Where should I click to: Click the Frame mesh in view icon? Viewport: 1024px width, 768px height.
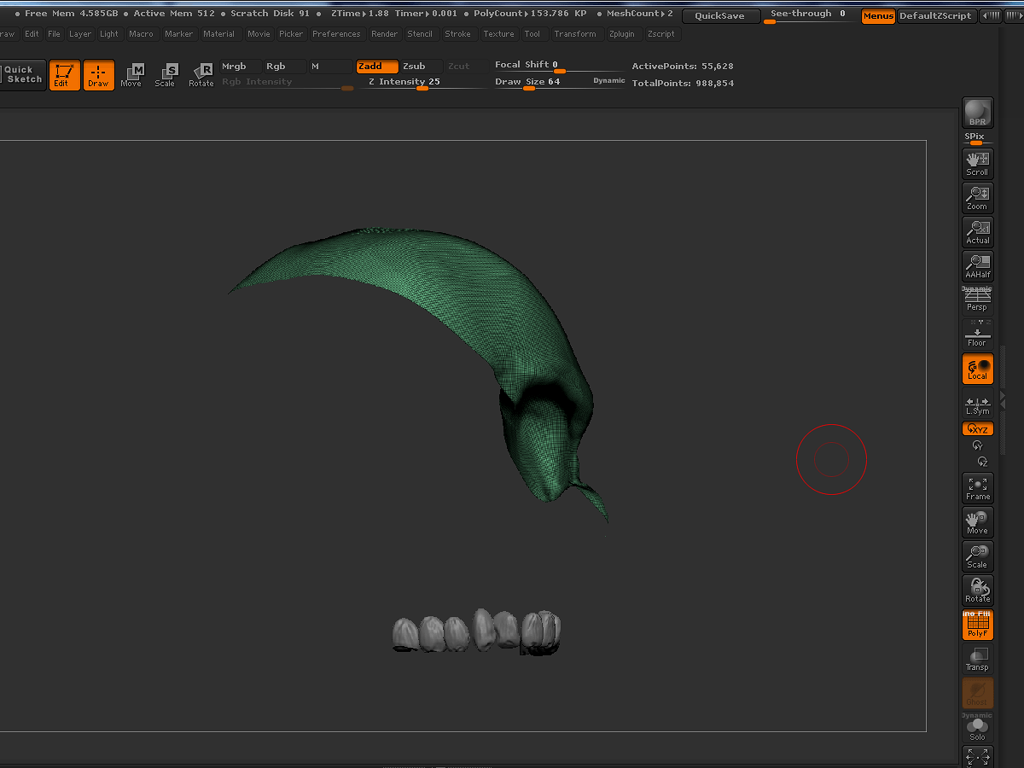pos(977,487)
